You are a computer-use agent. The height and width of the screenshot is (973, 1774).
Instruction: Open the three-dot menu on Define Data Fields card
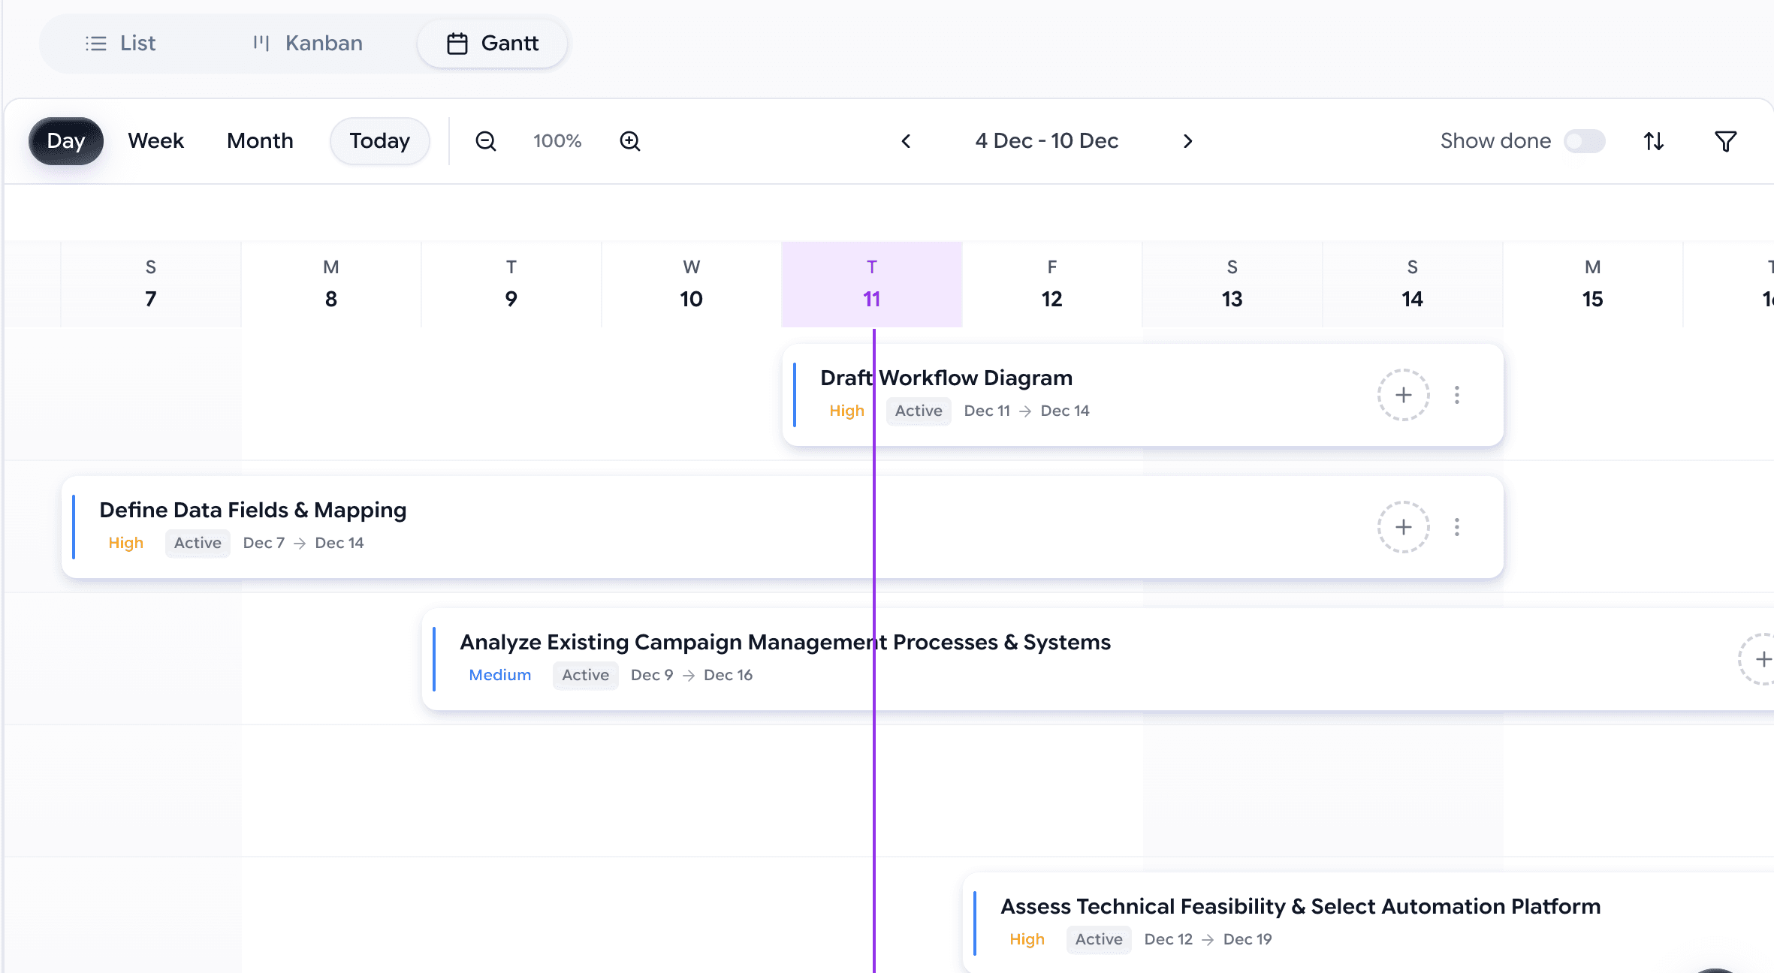[x=1457, y=526]
